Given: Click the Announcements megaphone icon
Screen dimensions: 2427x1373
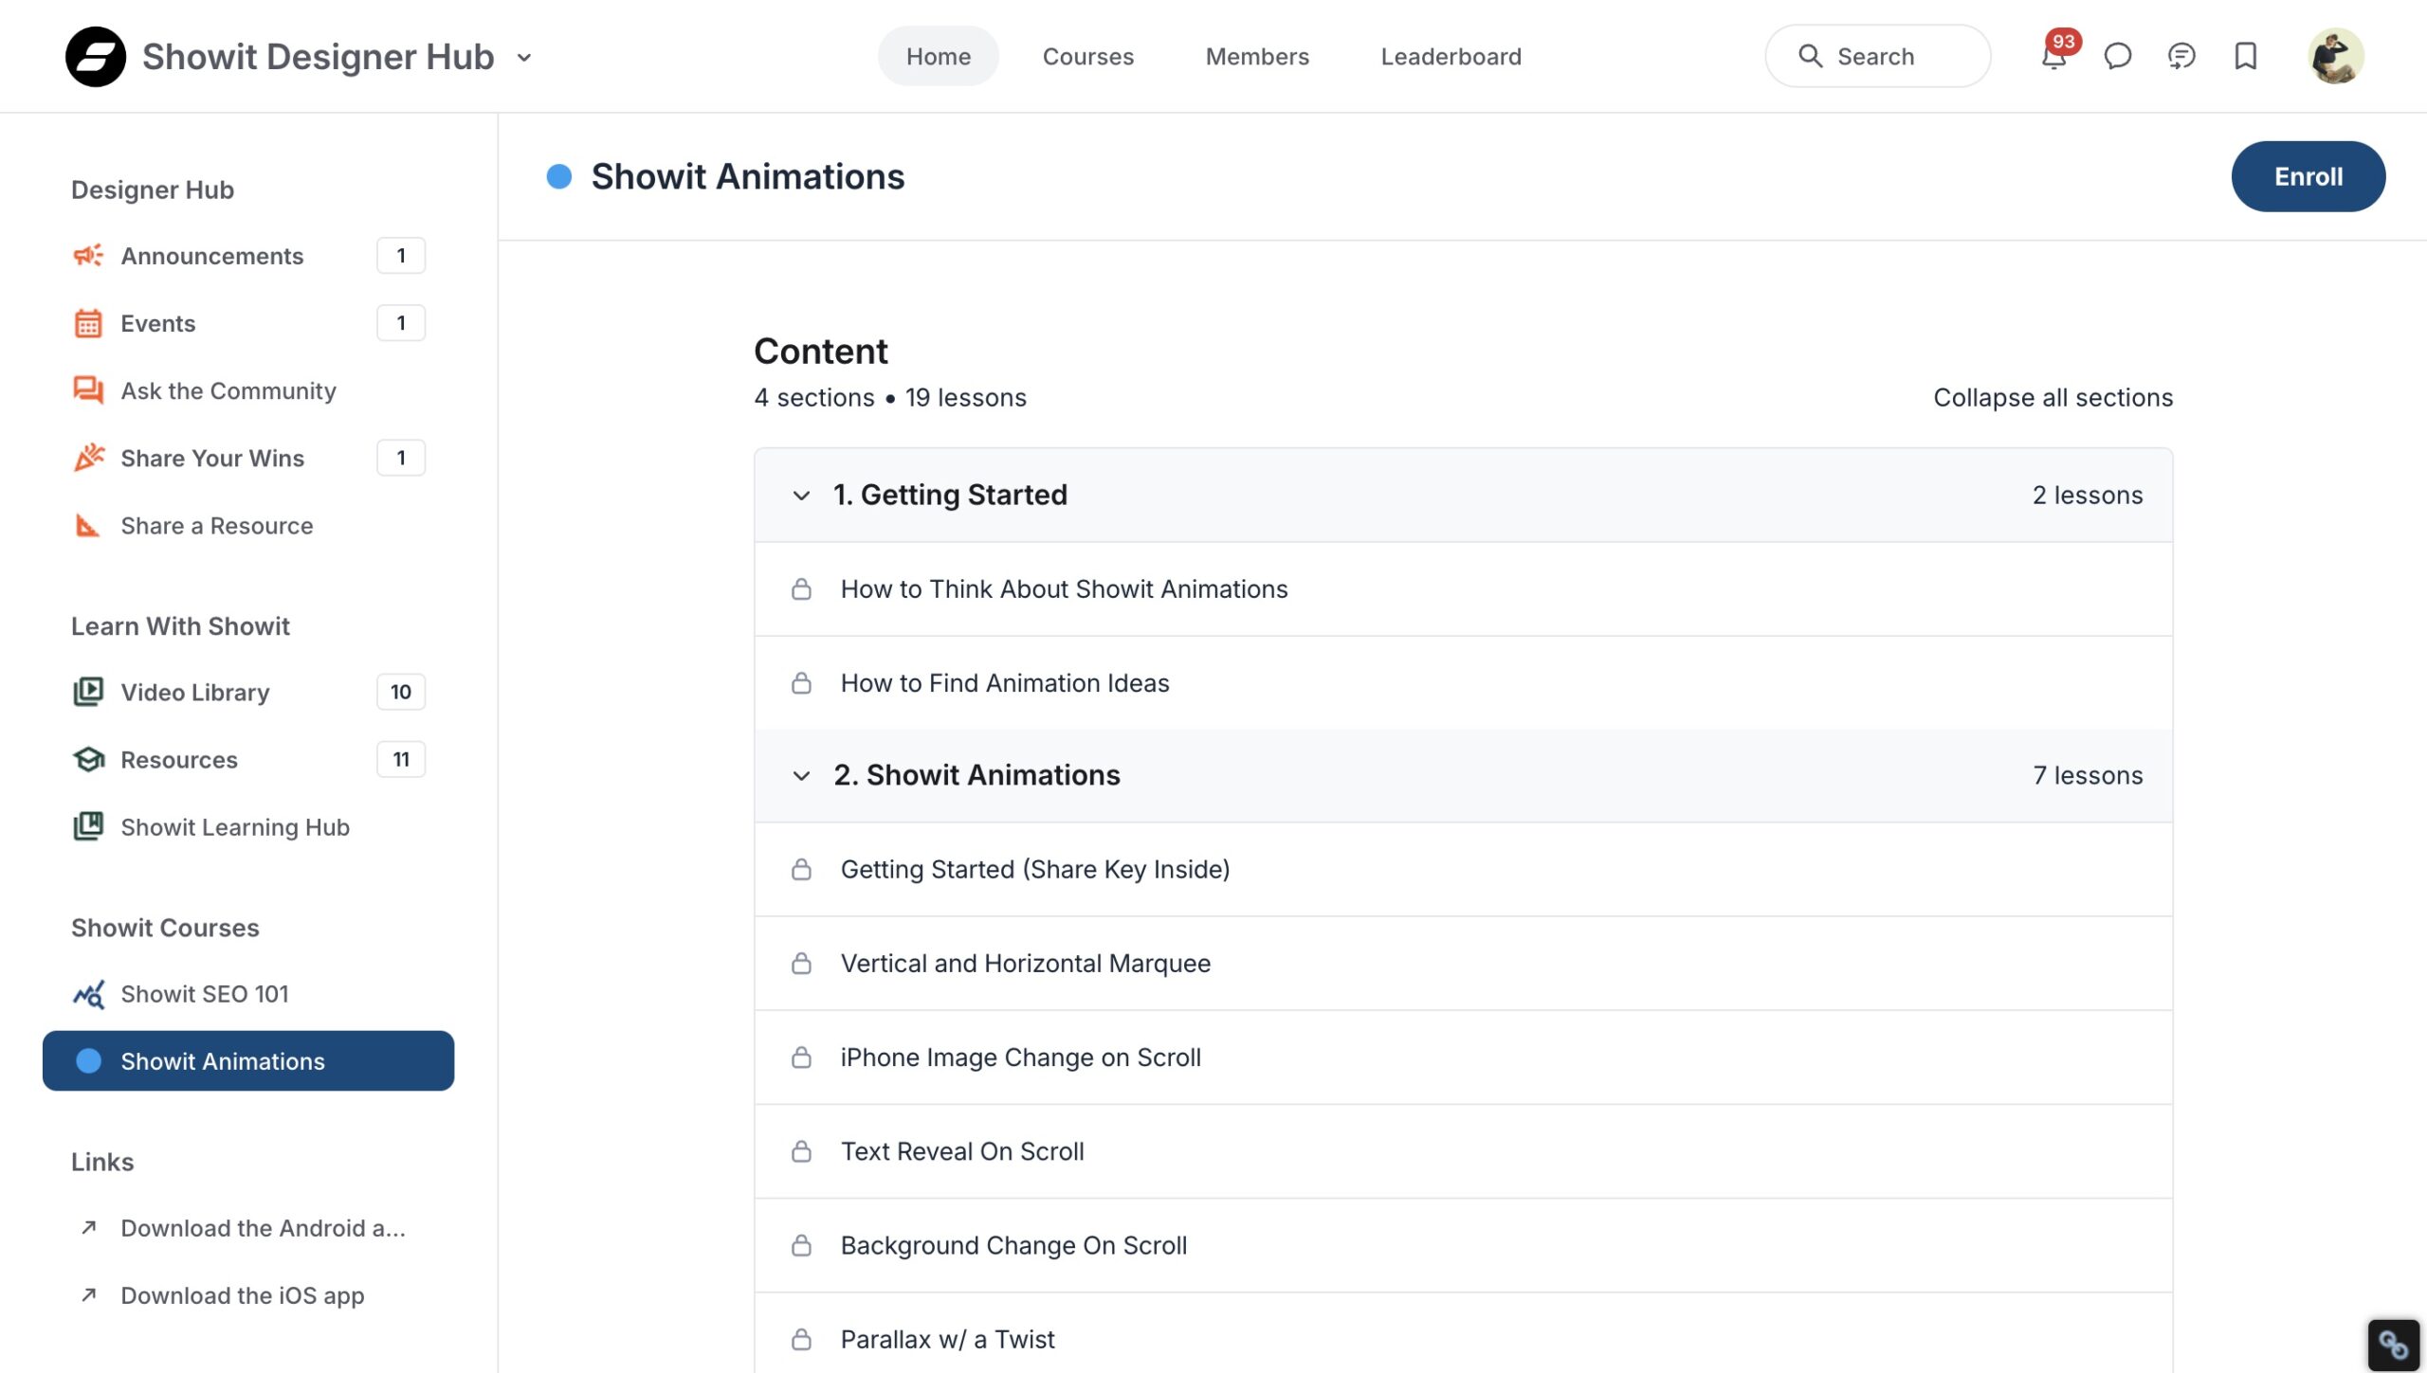Looking at the screenshot, I should pos(88,256).
